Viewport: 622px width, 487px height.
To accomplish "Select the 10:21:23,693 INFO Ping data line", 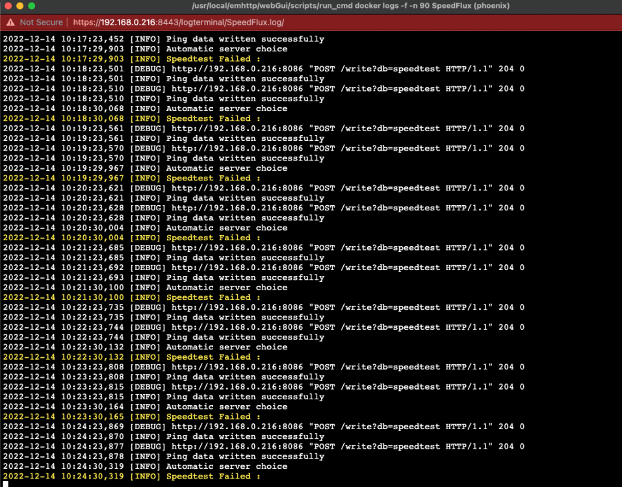I will pyautogui.click(x=164, y=277).
